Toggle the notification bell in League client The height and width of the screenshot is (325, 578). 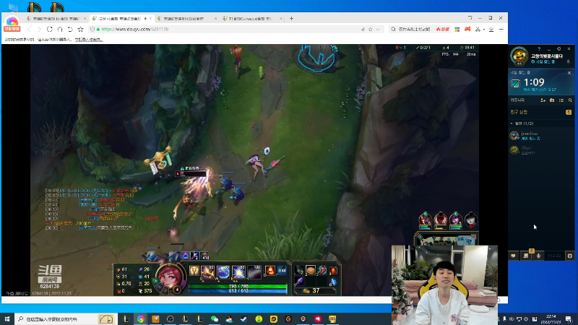tap(568, 61)
